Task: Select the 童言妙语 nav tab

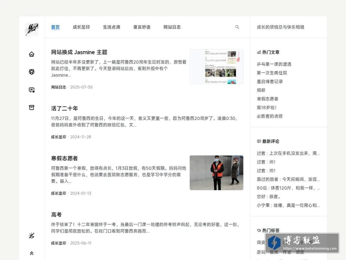Action: 142,27
